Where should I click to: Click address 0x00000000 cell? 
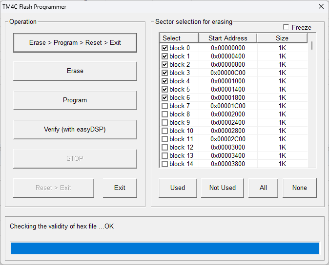pos(228,48)
